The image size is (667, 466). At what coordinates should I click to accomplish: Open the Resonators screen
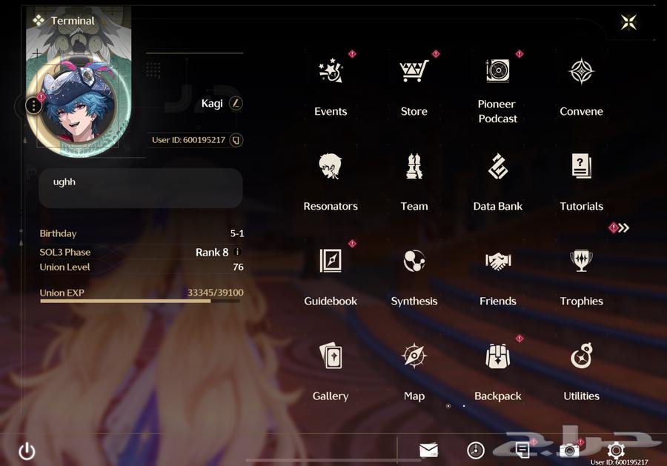point(331,167)
